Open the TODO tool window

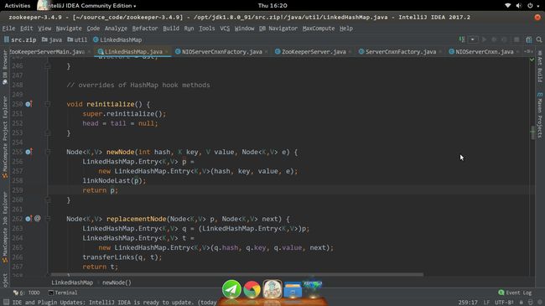tap(27, 293)
